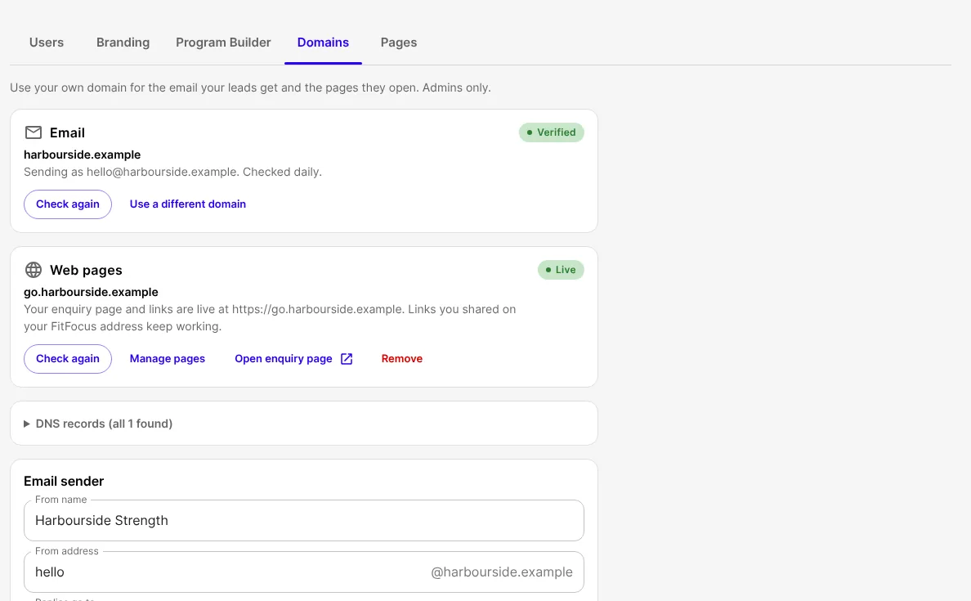Click the Email sender heading
971x601 pixels.
pyautogui.click(x=64, y=482)
